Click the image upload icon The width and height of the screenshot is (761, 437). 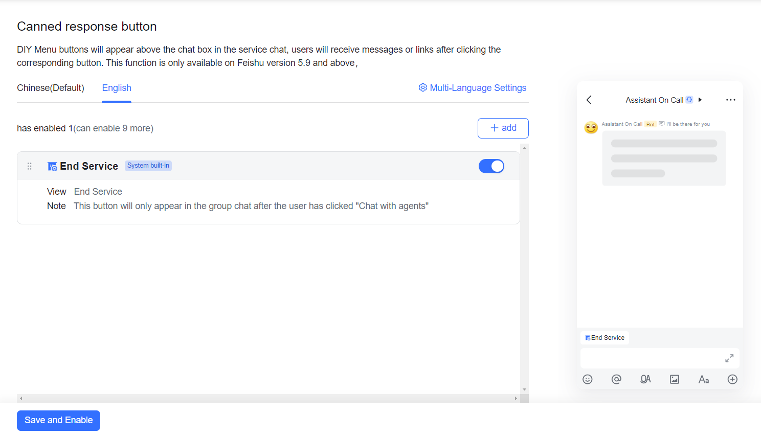tap(675, 379)
